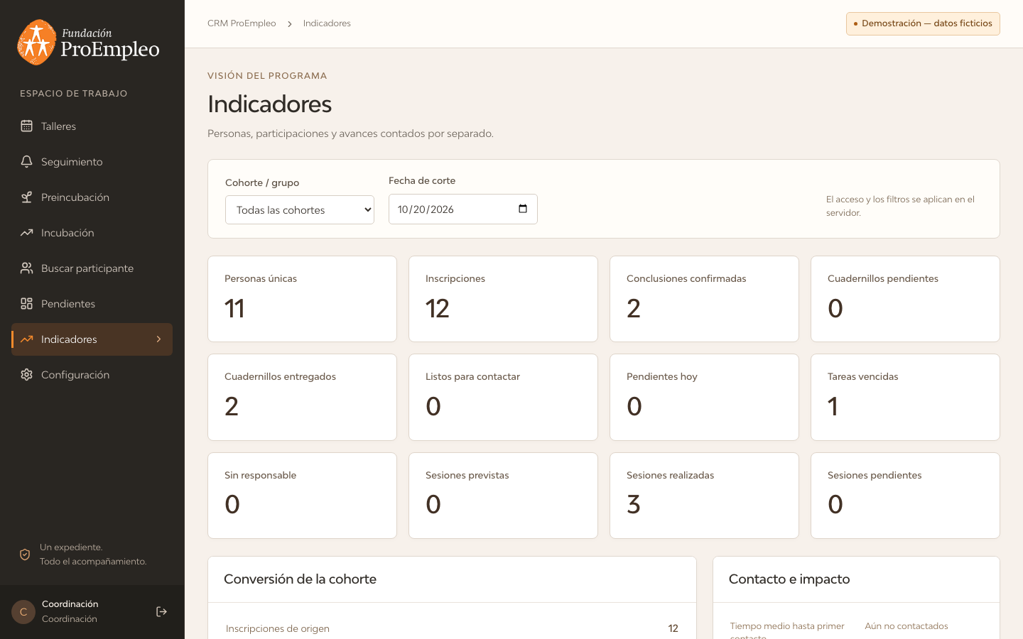Image resolution: width=1023 pixels, height=639 pixels.
Task: Click the Pendientes grid icon
Action: [26, 304]
